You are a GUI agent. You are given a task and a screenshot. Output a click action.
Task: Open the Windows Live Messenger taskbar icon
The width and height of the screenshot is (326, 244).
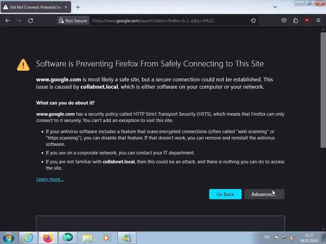coord(127,238)
